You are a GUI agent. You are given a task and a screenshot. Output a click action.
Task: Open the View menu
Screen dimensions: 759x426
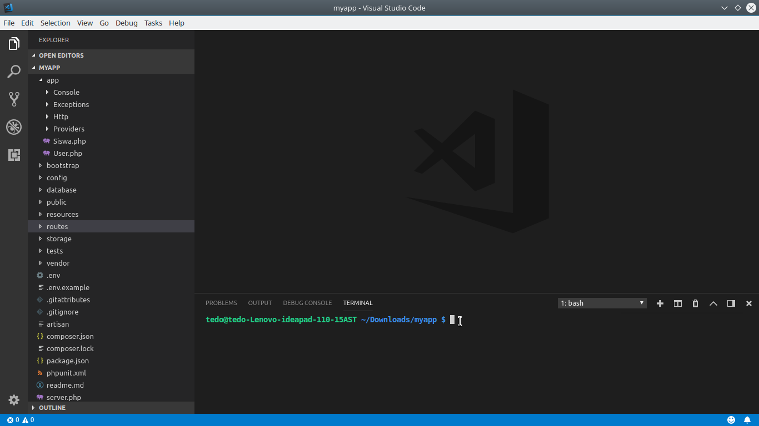click(x=85, y=23)
